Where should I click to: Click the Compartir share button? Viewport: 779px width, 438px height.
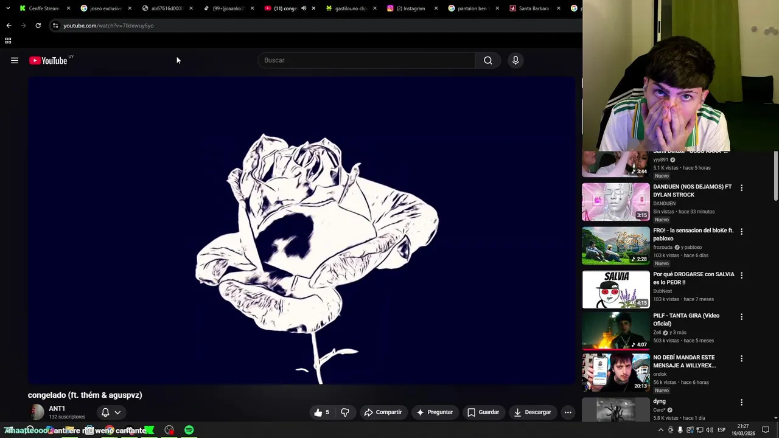click(x=383, y=412)
